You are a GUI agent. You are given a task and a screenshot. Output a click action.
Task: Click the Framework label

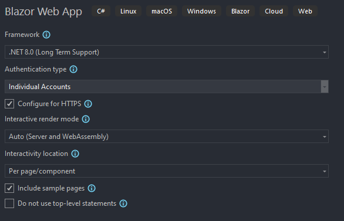(22, 35)
